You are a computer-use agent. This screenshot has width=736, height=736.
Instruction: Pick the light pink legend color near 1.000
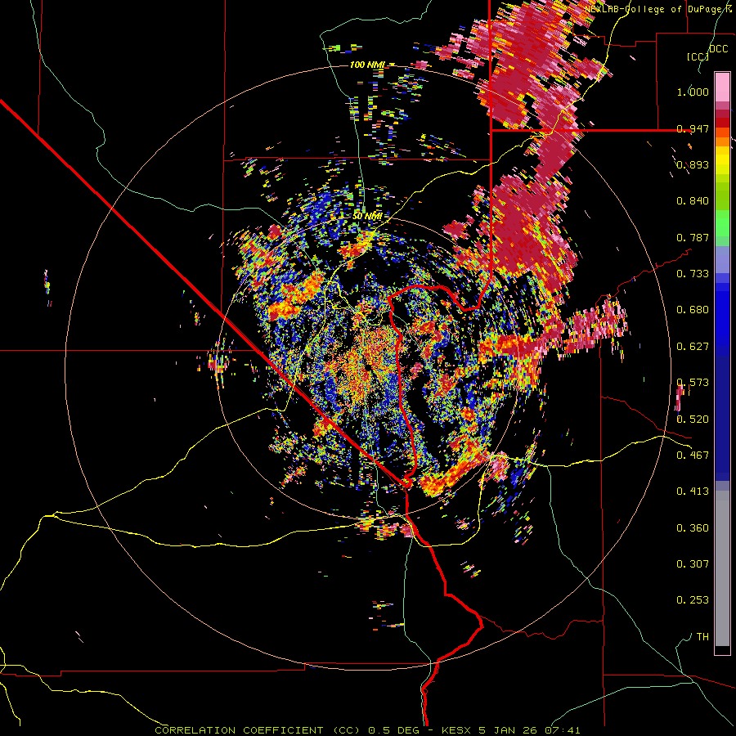pos(722,88)
